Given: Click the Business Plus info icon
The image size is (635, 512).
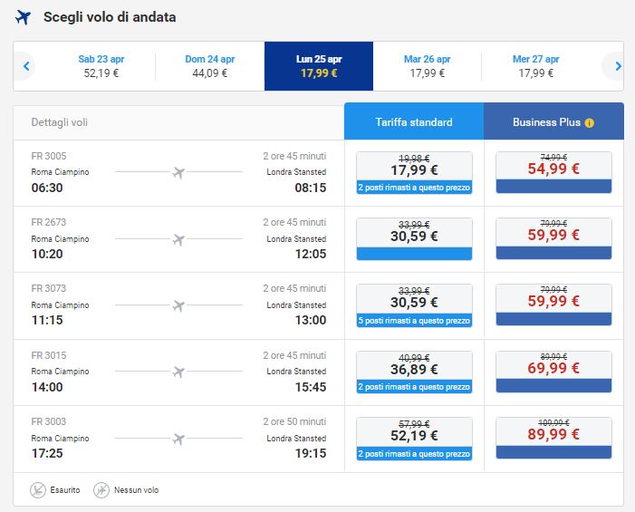Looking at the screenshot, I should (590, 122).
